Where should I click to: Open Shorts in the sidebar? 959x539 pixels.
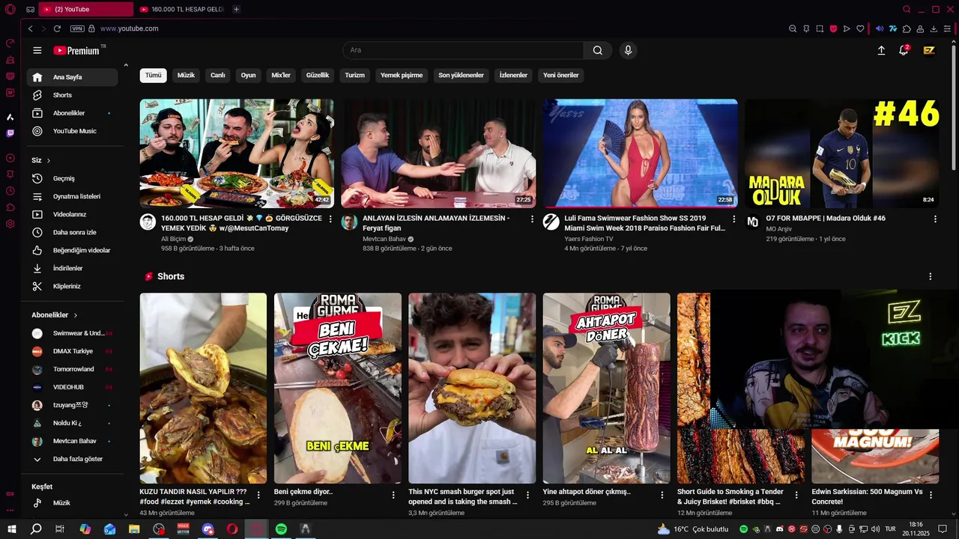72,95
